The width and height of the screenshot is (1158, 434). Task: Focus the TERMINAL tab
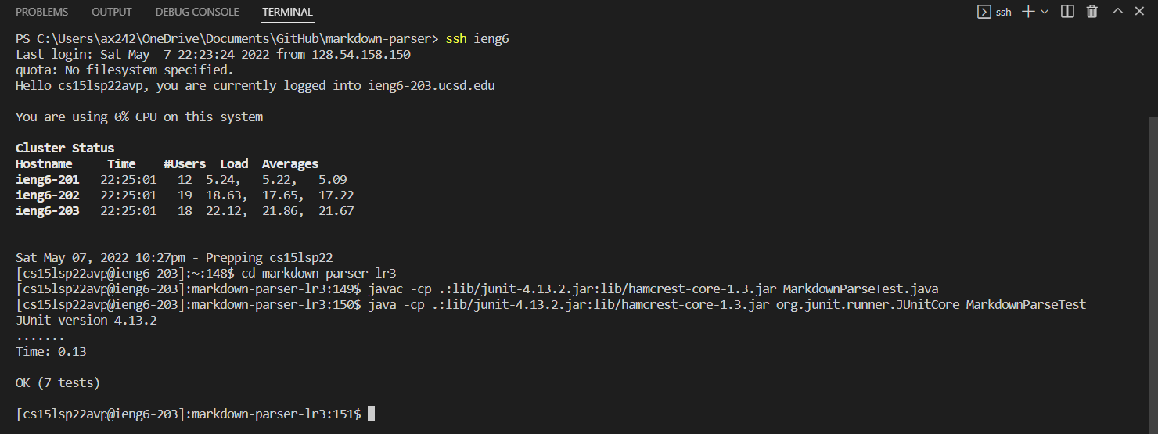click(x=287, y=12)
